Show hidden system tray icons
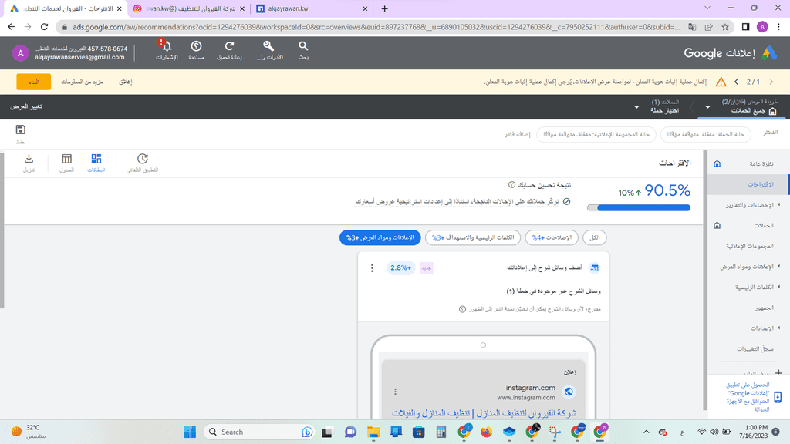Viewport: 790px width, 444px height. click(x=646, y=432)
